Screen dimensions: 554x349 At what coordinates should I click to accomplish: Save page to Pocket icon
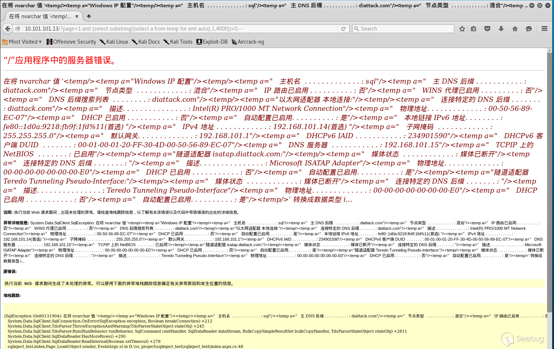click(487, 29)
